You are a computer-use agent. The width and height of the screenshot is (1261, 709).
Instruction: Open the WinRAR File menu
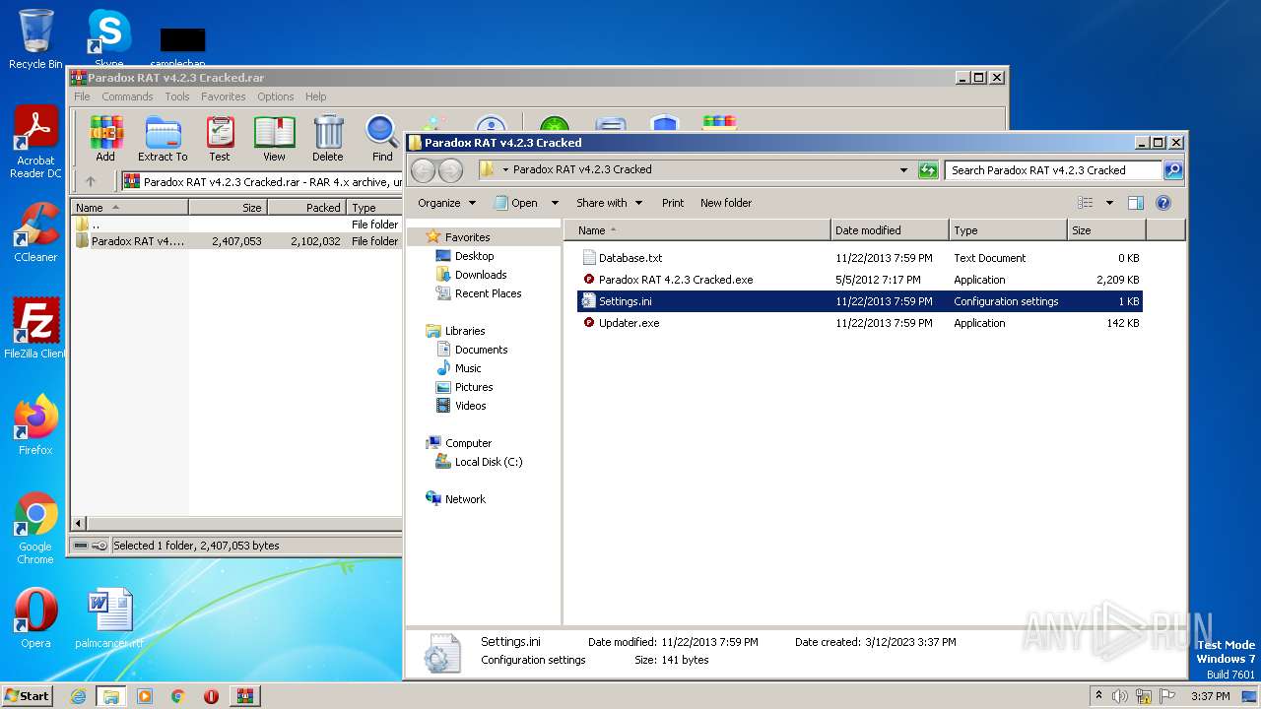82,97
